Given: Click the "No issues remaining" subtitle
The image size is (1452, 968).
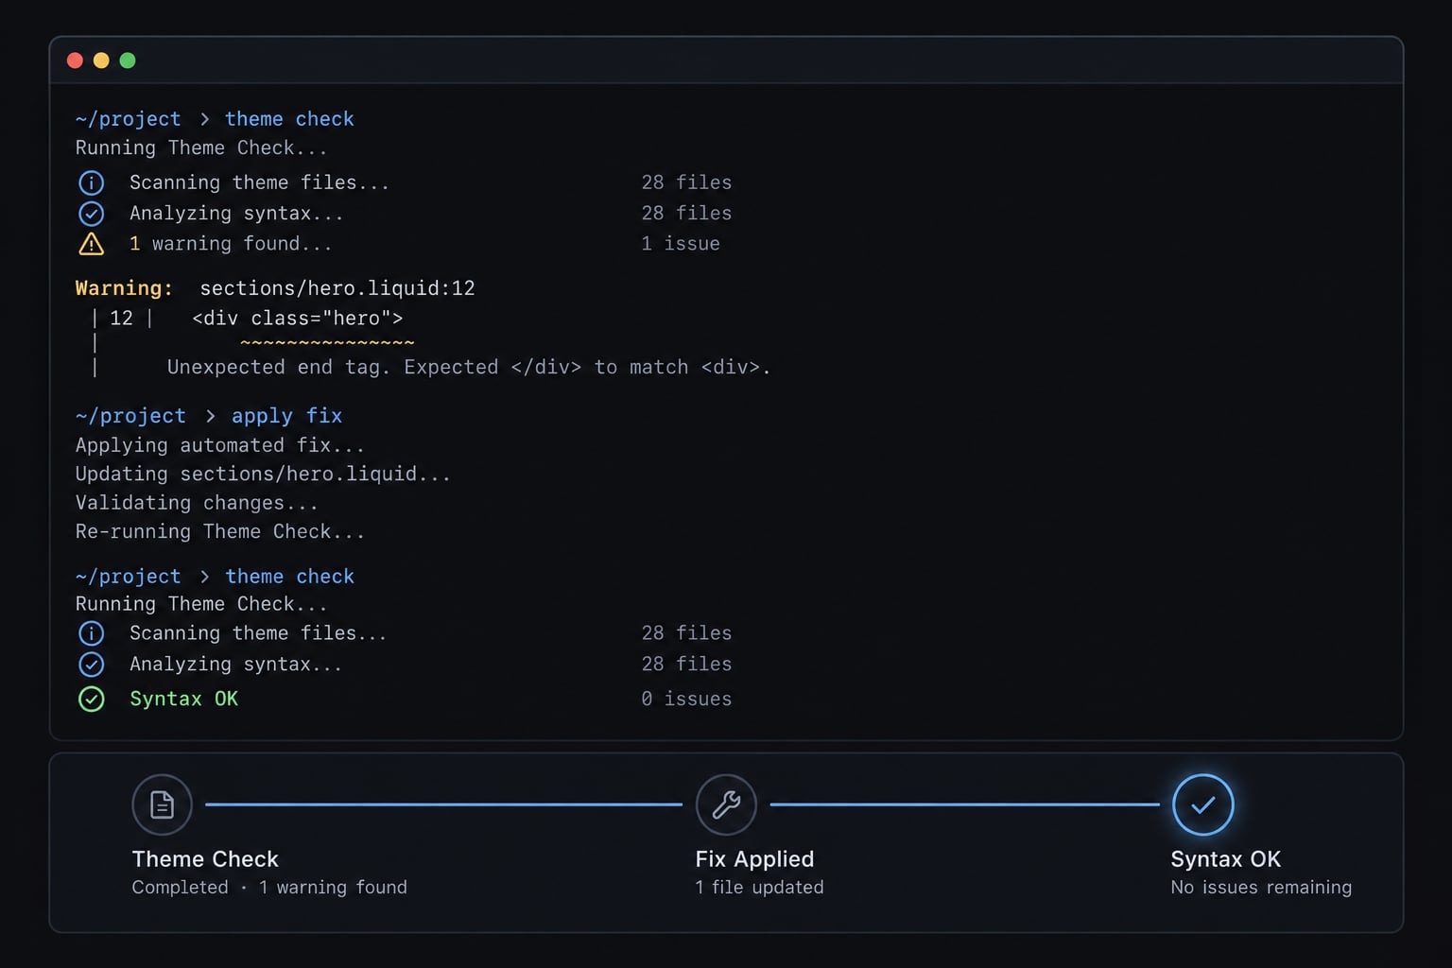Looking at the screenshot, I should (x=1261, y=888).
